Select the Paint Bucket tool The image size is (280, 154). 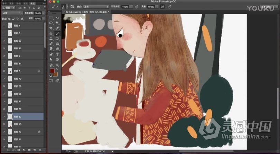click(x=57, y=44)
